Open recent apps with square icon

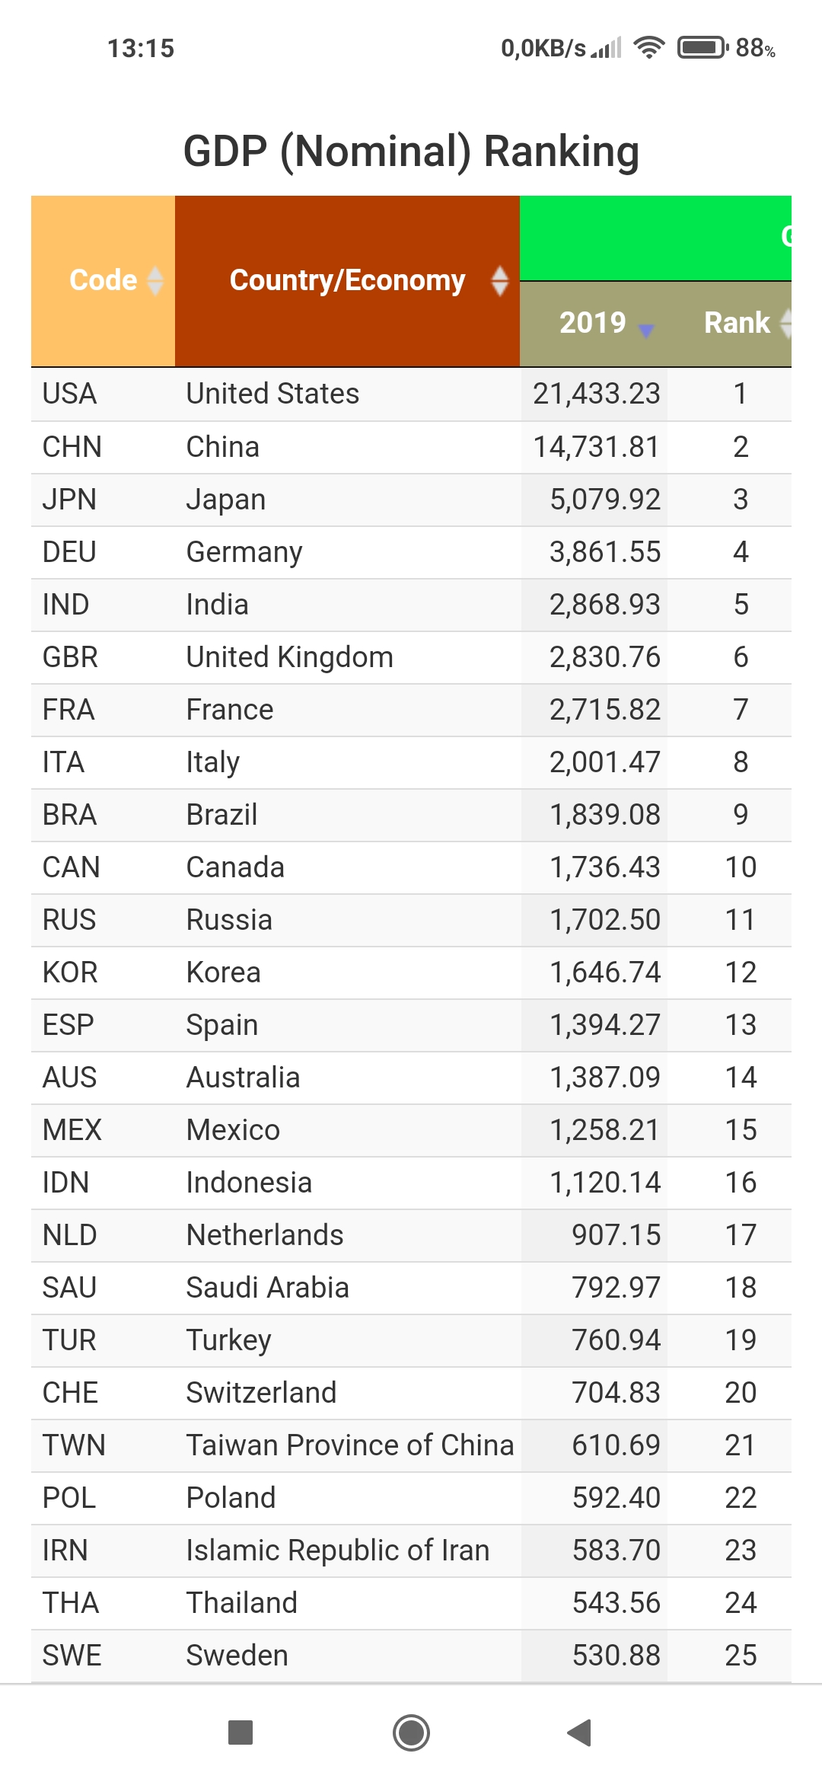(x=241, y=1732)
